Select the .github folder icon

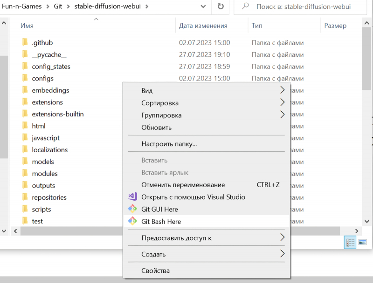(25, 42)
